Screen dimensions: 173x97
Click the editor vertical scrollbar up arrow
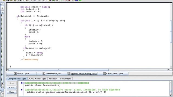(x=171, y=4)
